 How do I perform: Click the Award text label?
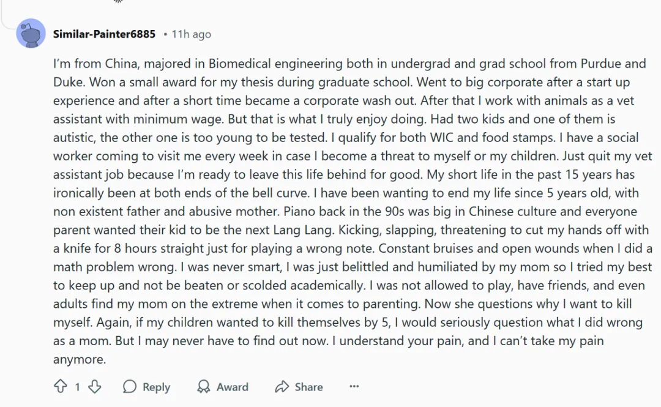[233, 387]
